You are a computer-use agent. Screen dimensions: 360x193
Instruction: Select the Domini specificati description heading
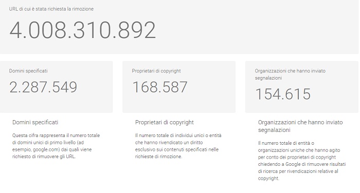pyautogui.click(x=35, y=122)
